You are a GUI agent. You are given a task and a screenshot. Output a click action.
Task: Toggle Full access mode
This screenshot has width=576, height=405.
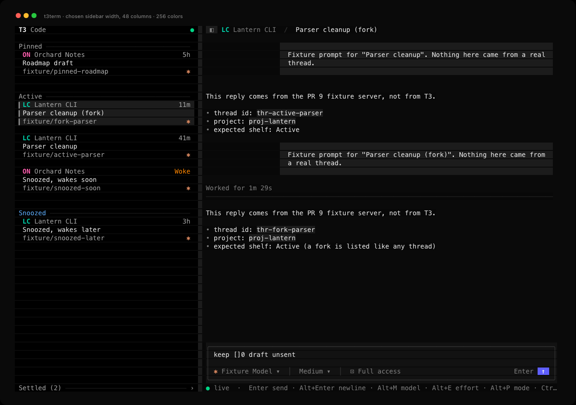pyautogui.click(x=375, y=371)
